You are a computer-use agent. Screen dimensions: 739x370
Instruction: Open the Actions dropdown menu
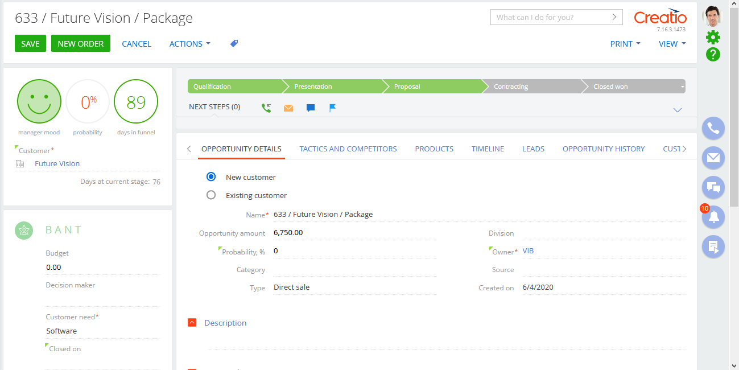189,43
